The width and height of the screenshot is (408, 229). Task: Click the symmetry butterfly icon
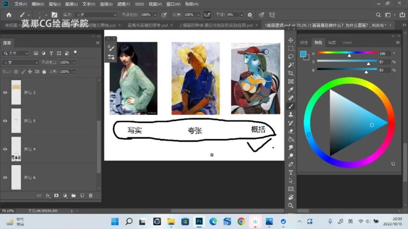pos(272,15)
